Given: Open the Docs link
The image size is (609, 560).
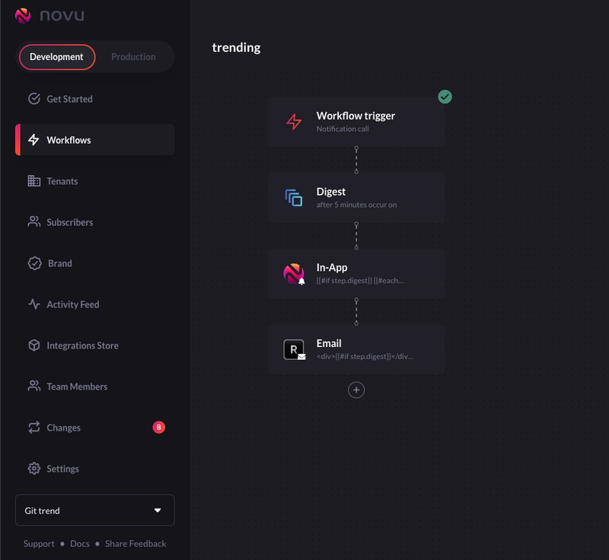Looking at the screenshot, I should 80,544.
